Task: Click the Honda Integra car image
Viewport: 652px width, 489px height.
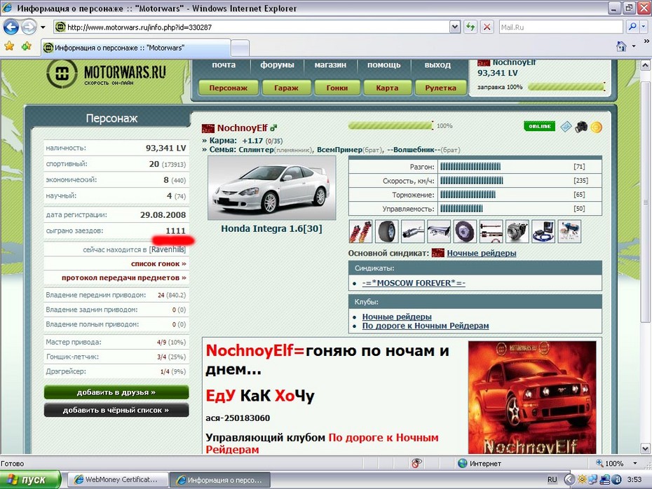Action: point(271,188)
